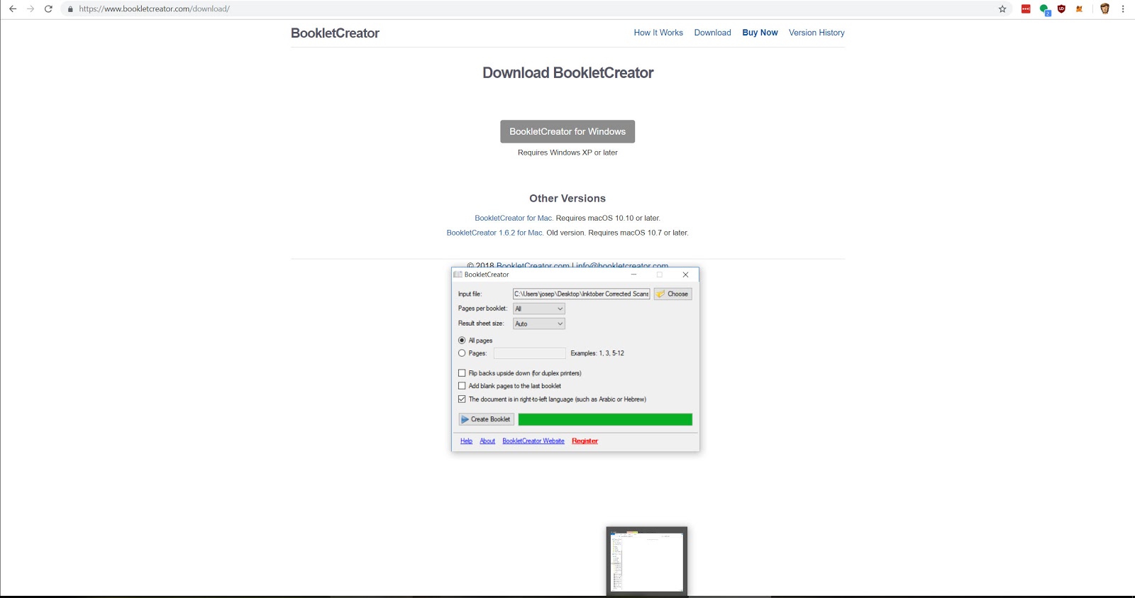Click the browser forward arrow
Viewport: 1135px width, 598px height.
31,9
